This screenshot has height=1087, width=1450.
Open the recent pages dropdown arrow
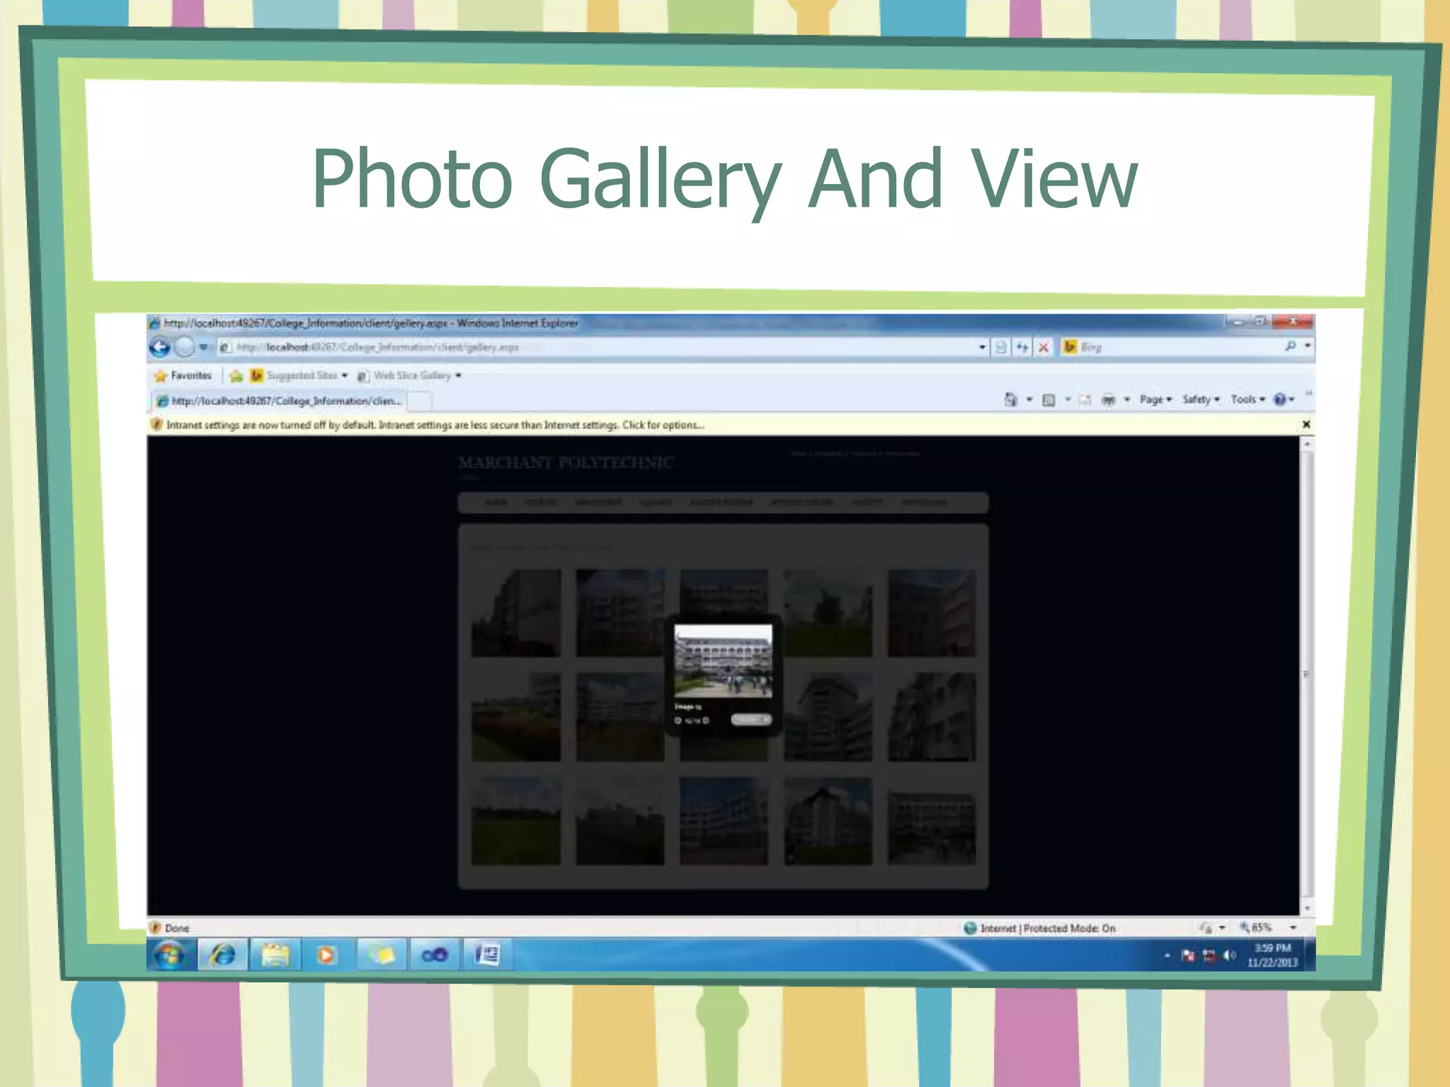203,347
